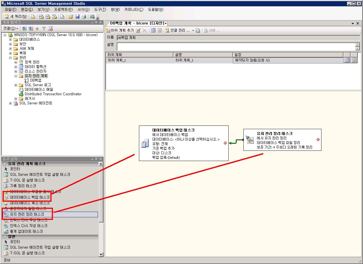Click the 예약되지 않음(요청 시) schedule cell
Image resolution: width=363 pixels, height=264 pixels.
288,60
